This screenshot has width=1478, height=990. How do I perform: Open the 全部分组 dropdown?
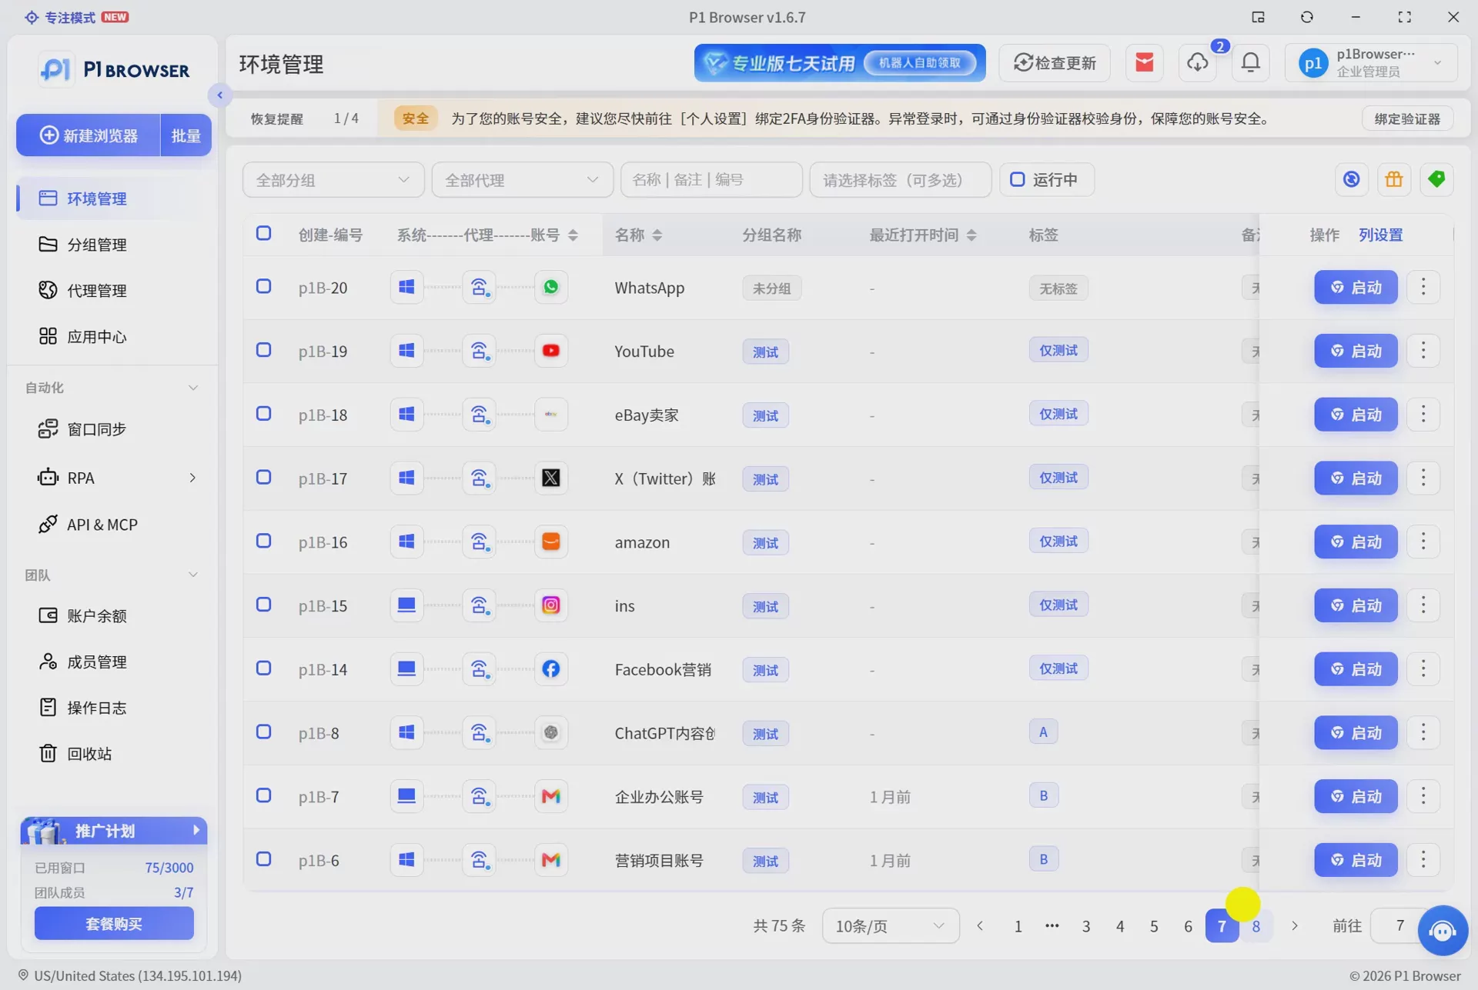[x=333, y=180]
